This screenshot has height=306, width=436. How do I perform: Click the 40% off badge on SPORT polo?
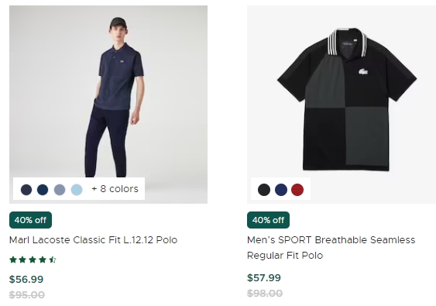point(268,220)
